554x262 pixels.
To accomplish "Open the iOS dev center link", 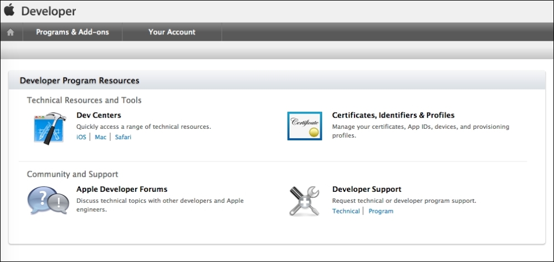I will click(81, 137).
